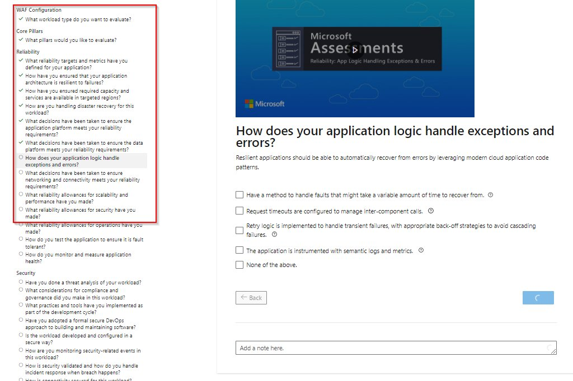Image resolution: width=573 pixels, height=381 pixels.
Task: Play the Microsoft Assessments video
Action: (354, 50)
